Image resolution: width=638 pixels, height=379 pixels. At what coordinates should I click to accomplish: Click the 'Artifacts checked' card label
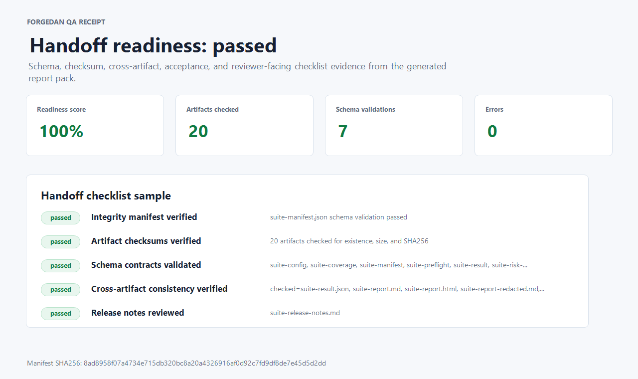212,109
